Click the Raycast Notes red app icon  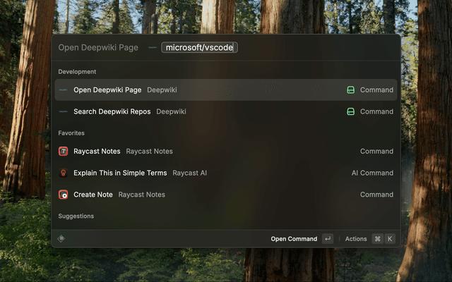(x=63, y=151)
